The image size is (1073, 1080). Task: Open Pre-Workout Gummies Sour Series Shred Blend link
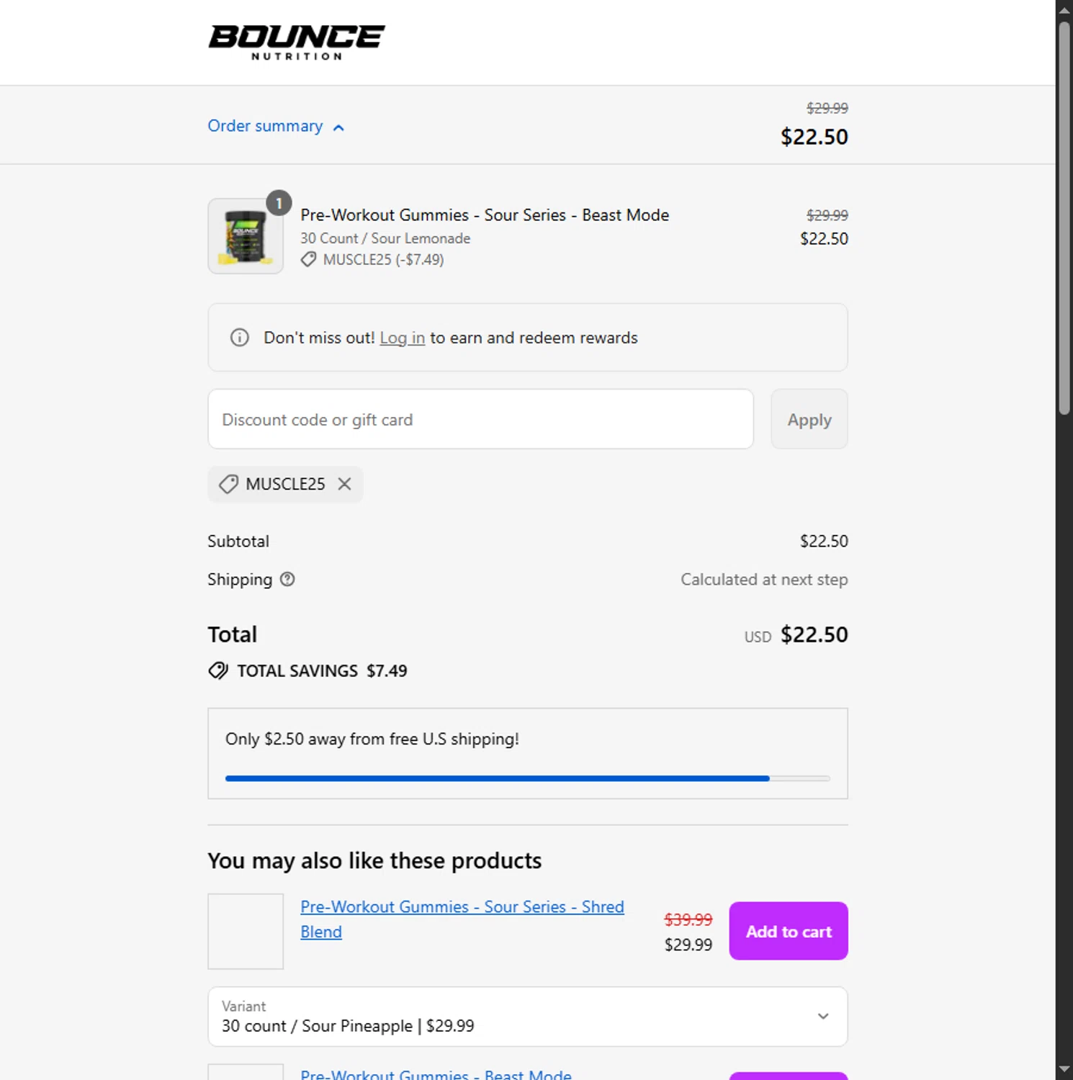coord(462,919)
